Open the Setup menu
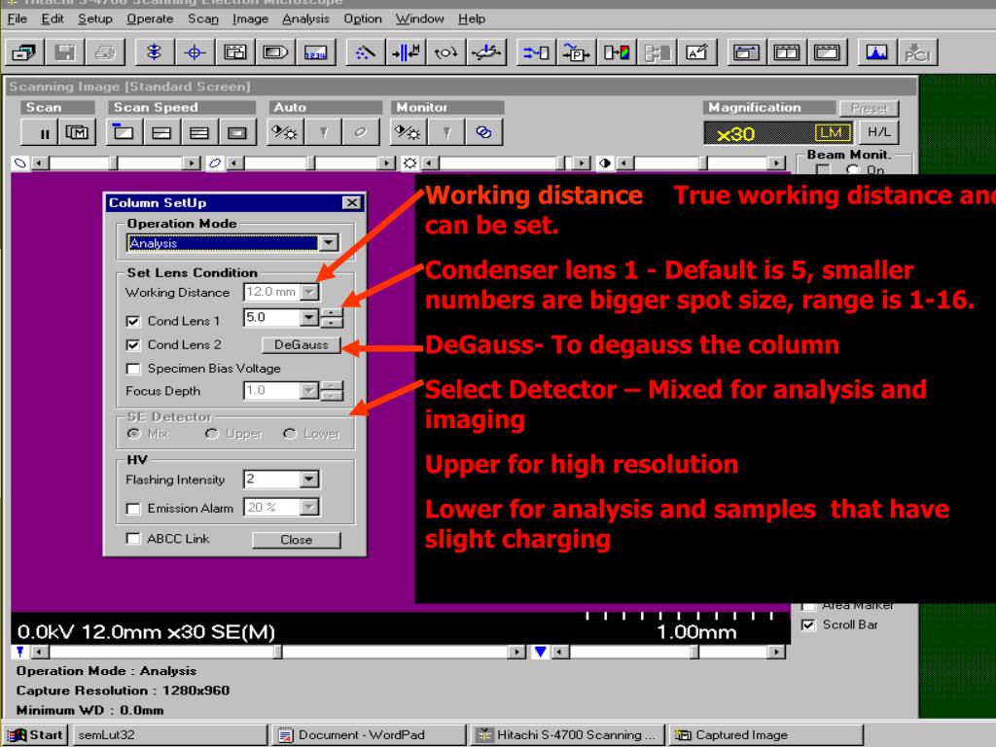 click(x=95, y=18)
